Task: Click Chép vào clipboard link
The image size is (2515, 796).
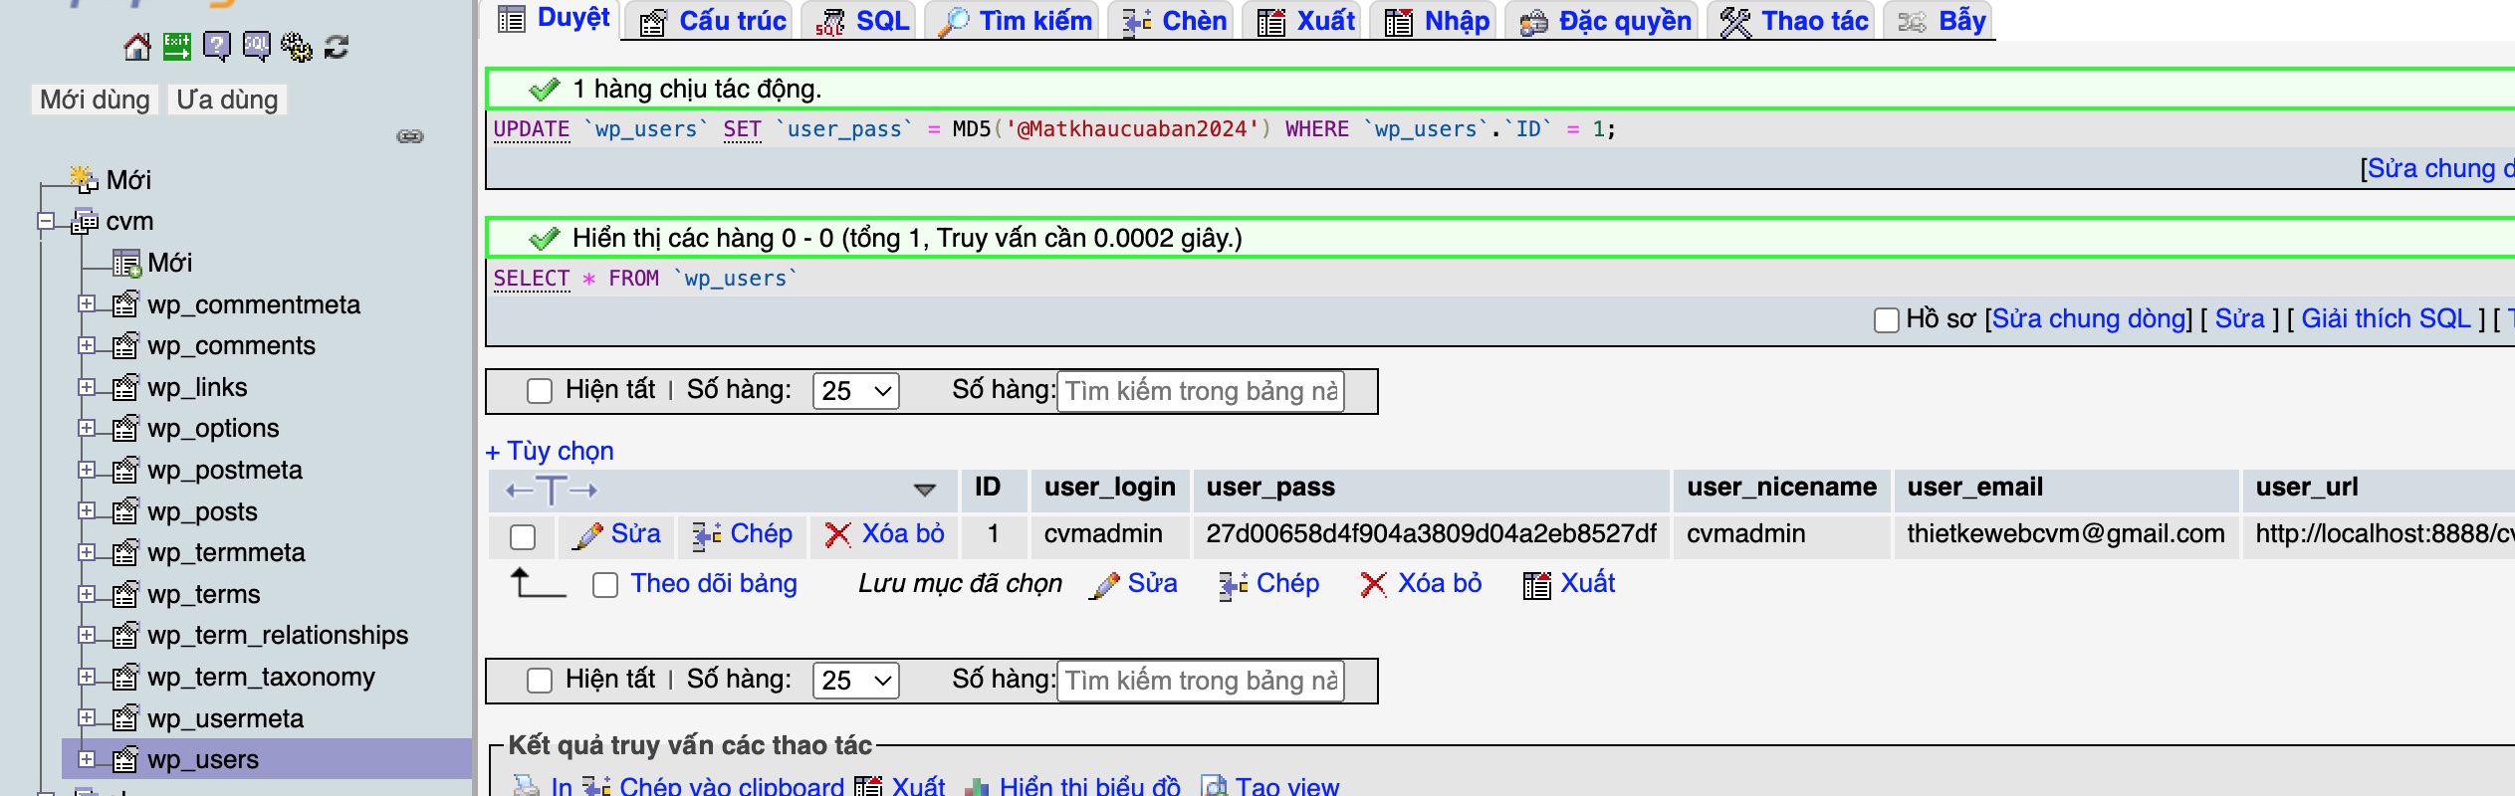Action: pos(731,787)
